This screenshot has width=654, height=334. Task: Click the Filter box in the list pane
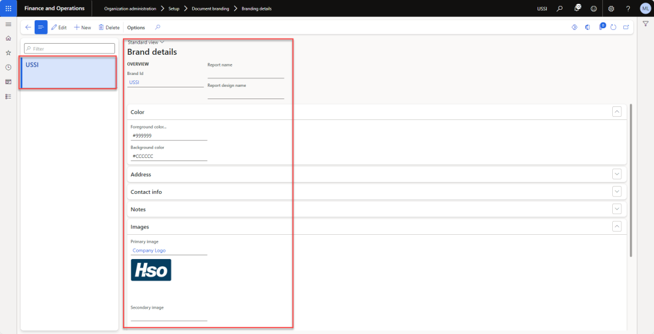[69, 49]
